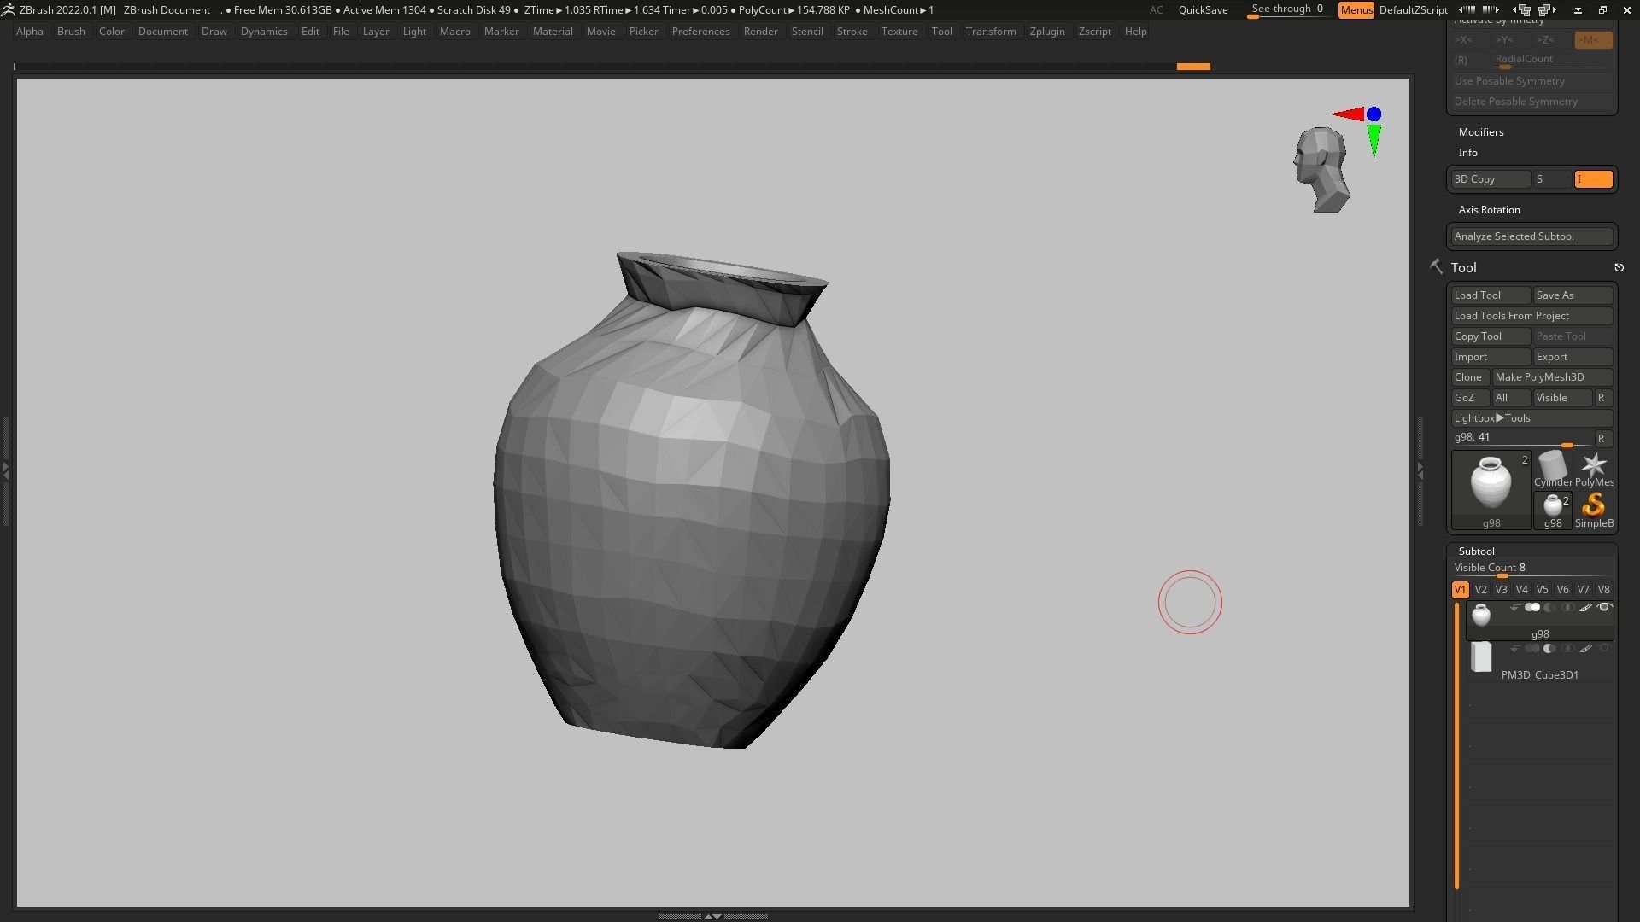Click the green Y axis cone
1640x922 pixels.
(1373, 141)
